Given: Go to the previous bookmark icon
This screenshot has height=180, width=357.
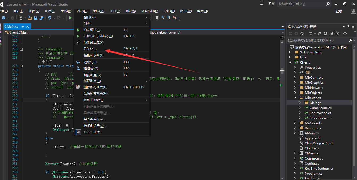Looking at the screenshot, I should (163, 18).
